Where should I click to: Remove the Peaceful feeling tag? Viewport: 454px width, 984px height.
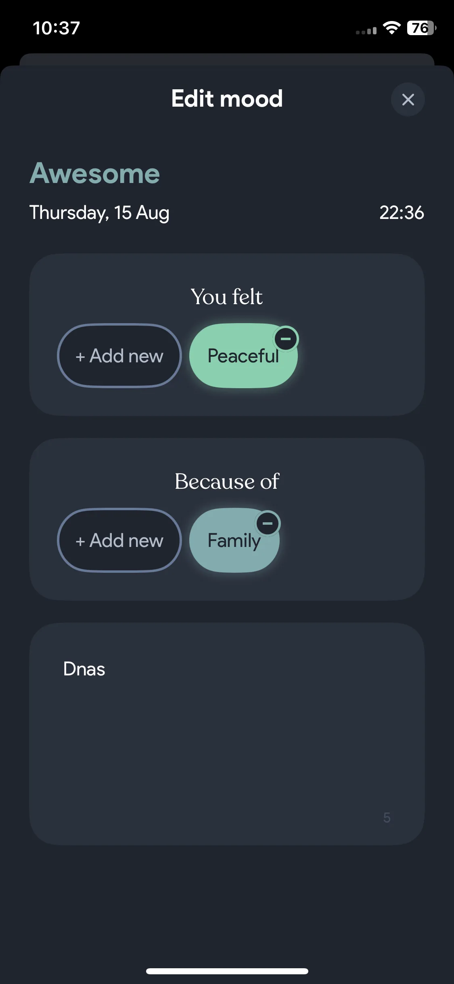click(286, 339)
